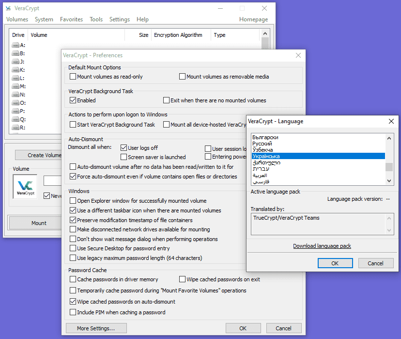This screenshot has width=401, height=339.
Task: Click language list scroll-up arrow
Action: 389,138
